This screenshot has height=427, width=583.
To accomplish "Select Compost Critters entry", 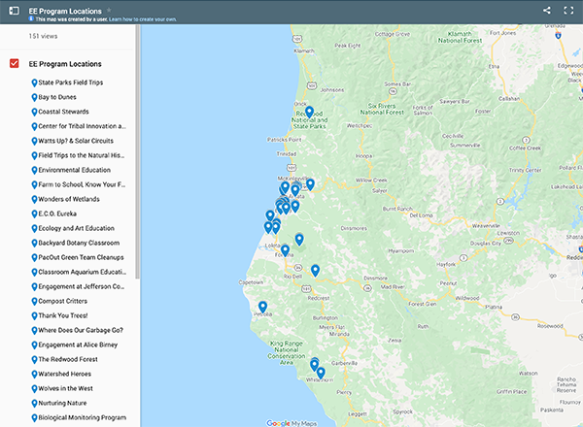I will 63,301.
